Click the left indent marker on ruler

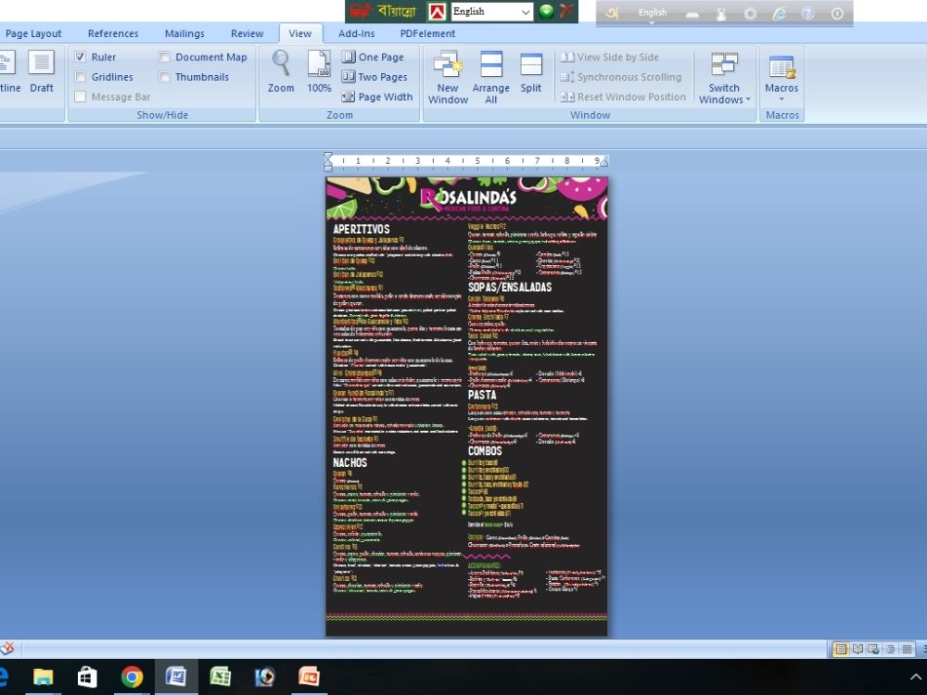[329, 160]
